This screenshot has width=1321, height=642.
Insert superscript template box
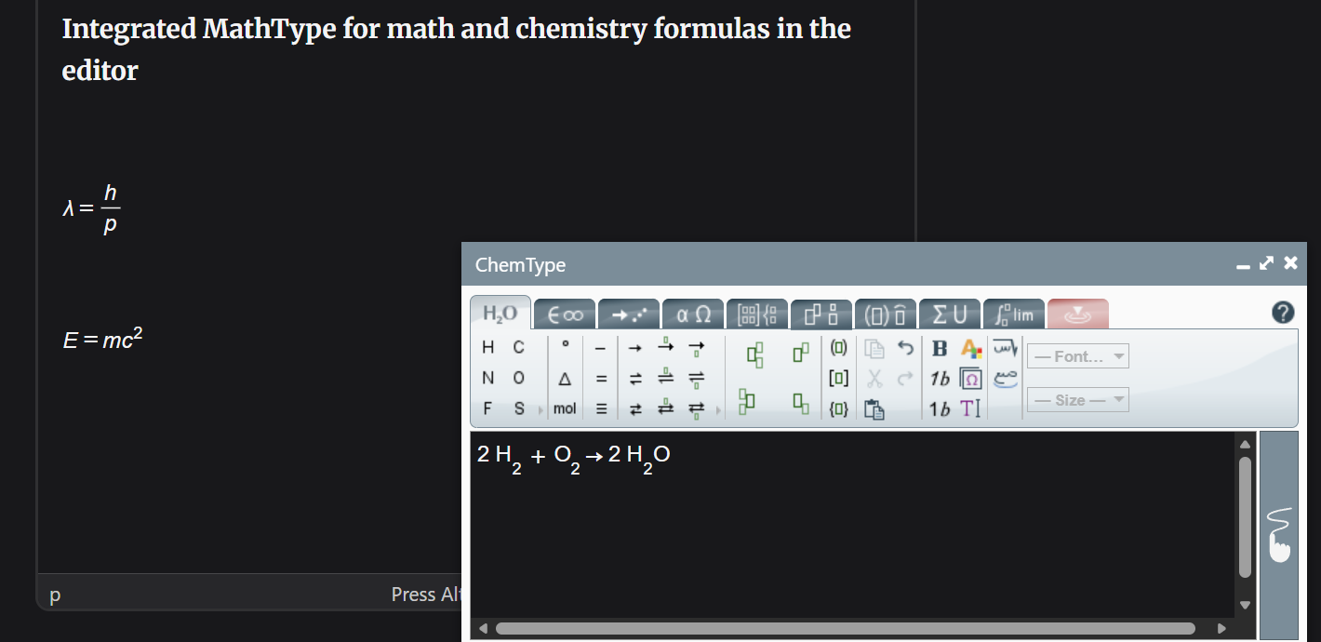coord(800,353)
